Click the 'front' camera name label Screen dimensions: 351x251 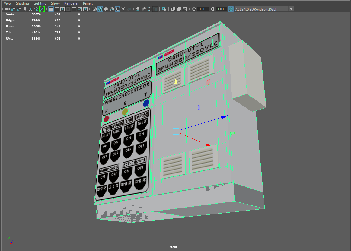click(174, 247)
